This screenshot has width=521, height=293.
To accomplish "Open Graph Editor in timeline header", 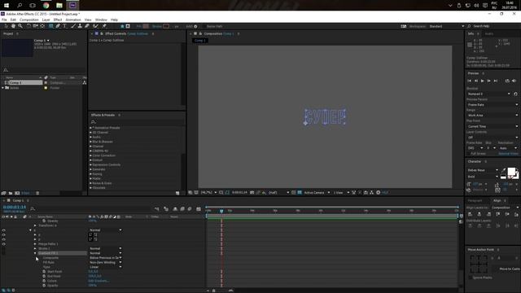I will coord(199,209).
